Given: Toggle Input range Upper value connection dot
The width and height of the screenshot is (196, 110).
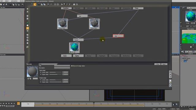Looking at the screenshot, I should [x=41, y=75].
